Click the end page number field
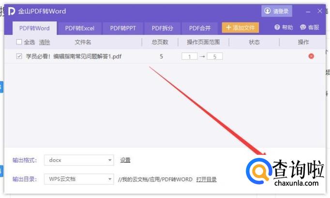The height and width of the screenshot is (198, 330). click(214, 56)
